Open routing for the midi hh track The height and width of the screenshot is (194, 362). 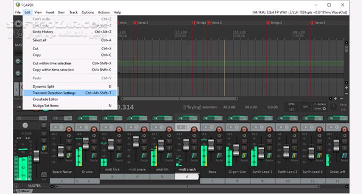click(x=169, y=156)
